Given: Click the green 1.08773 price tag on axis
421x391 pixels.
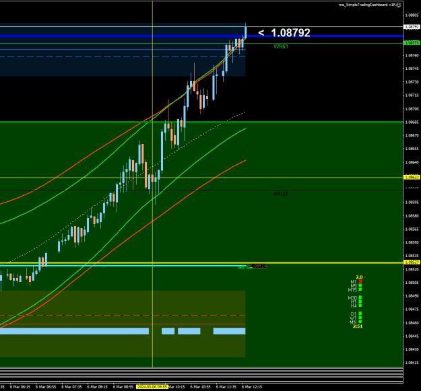Looking at the screenshot, I should [412, 43].
